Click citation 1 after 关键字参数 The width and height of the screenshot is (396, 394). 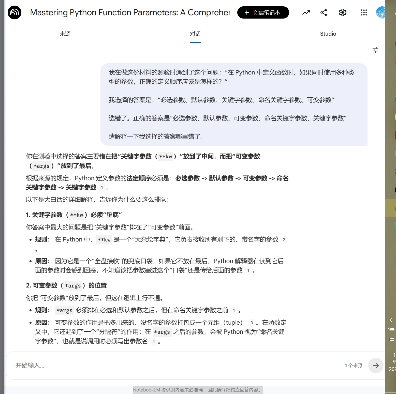pyautogui.click(x=102, y=188)
